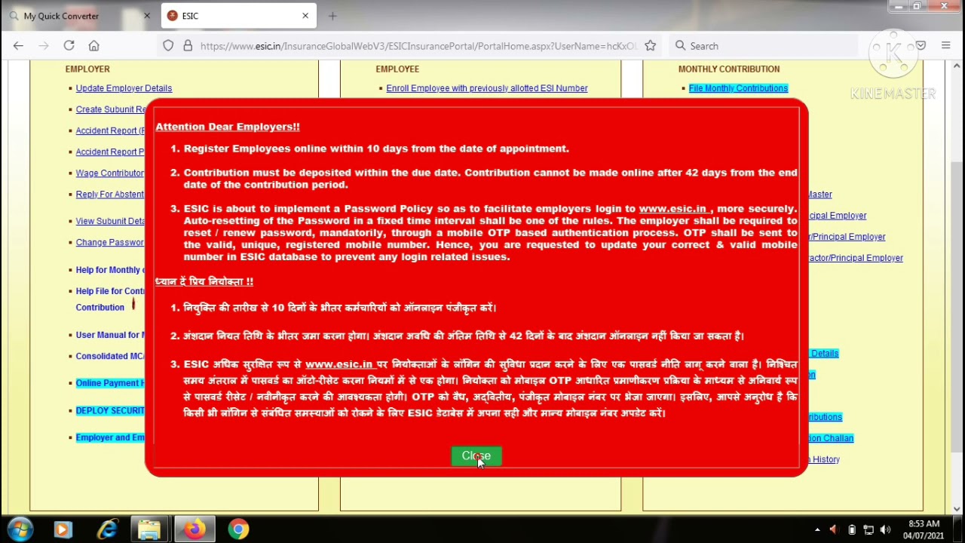Click the page scrollbar up arrow

957,66
